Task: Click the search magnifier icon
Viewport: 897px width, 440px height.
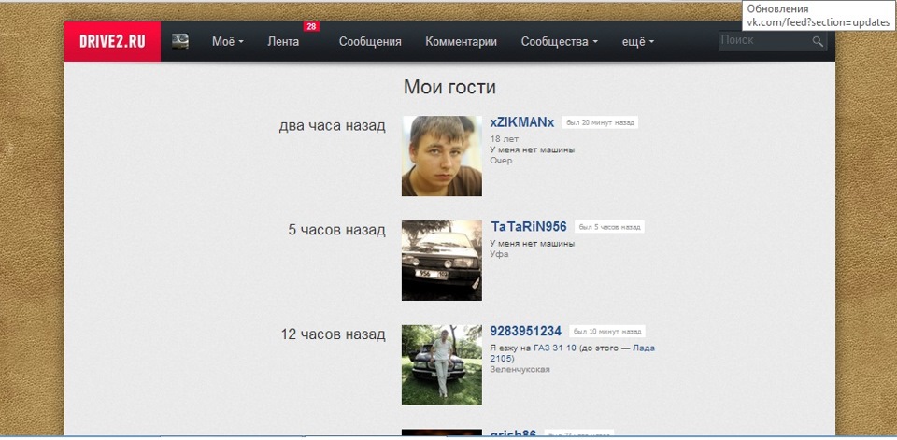Action: click(x=818, y=41)
